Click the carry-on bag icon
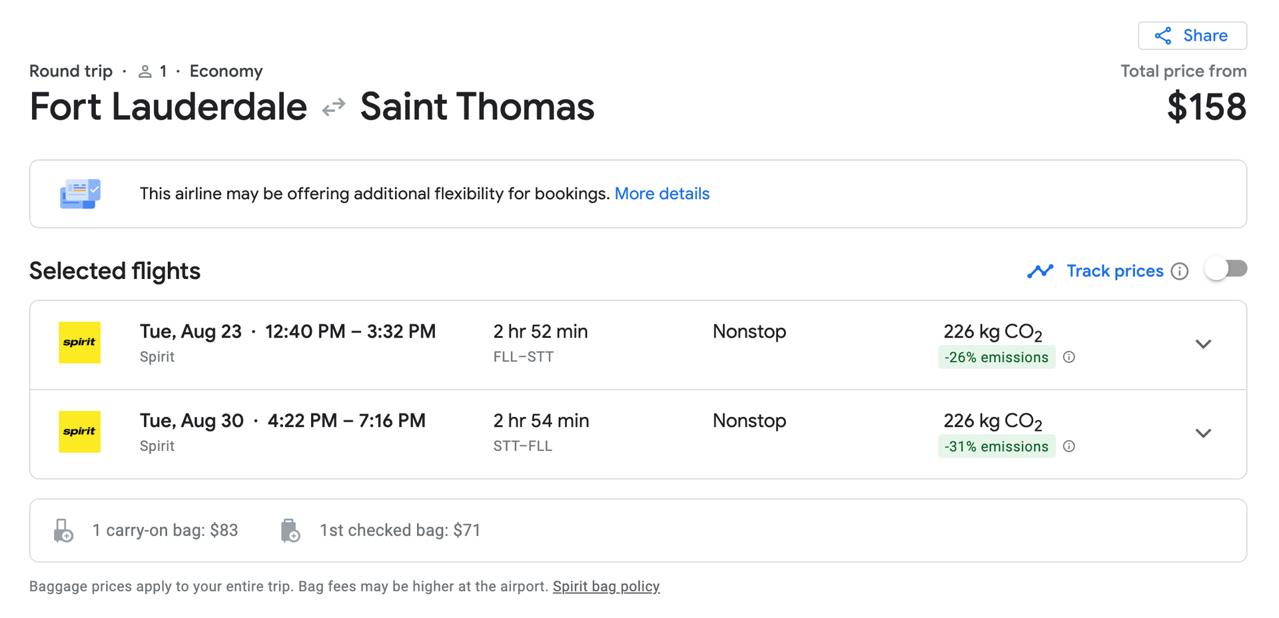Viewport: 1279px width, 618px height. [x=63, y=531]
